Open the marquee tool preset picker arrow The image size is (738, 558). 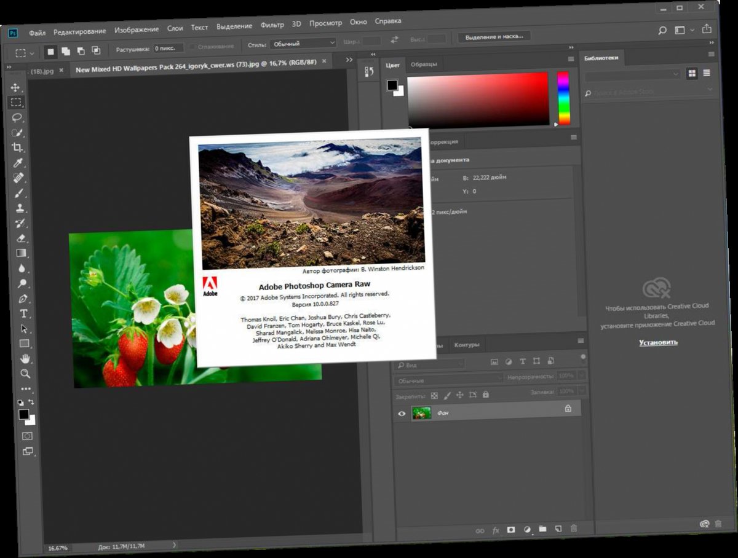[32, 53]
